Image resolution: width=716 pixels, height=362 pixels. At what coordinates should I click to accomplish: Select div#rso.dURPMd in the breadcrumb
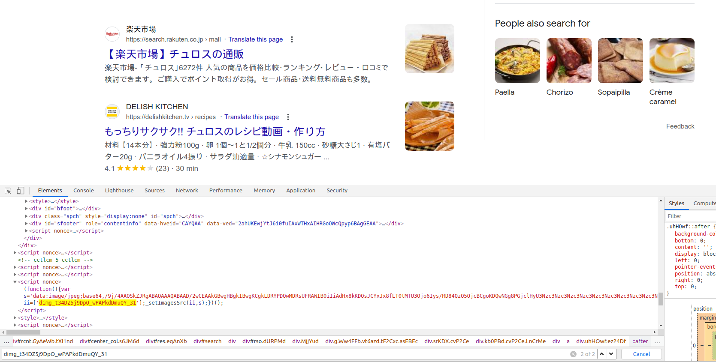coord(264,341)
